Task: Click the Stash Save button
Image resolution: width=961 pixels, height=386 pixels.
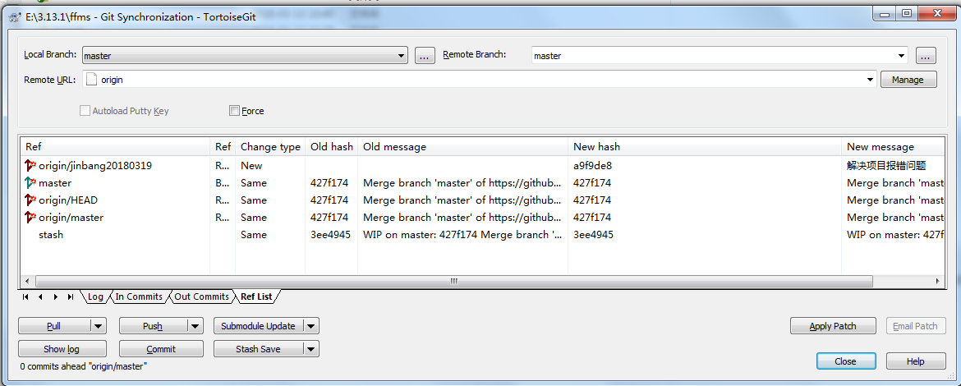Action: 258,349
